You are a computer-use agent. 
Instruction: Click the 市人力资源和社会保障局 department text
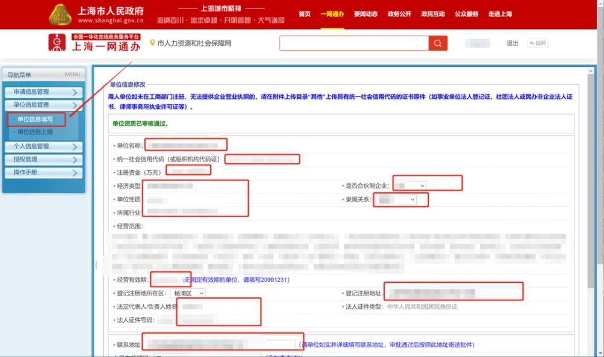tap(194, 43)
